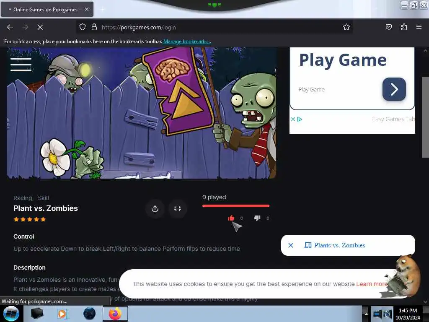
Task: Close the ad with the X icon
Action: 293,119
